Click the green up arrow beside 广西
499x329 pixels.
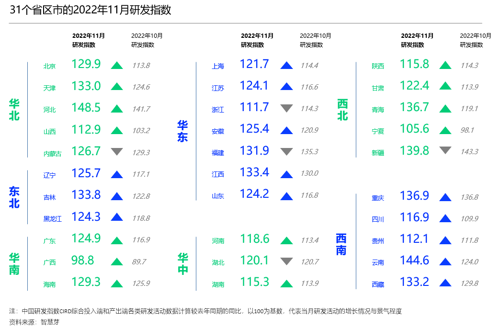(x=117, y=261)
